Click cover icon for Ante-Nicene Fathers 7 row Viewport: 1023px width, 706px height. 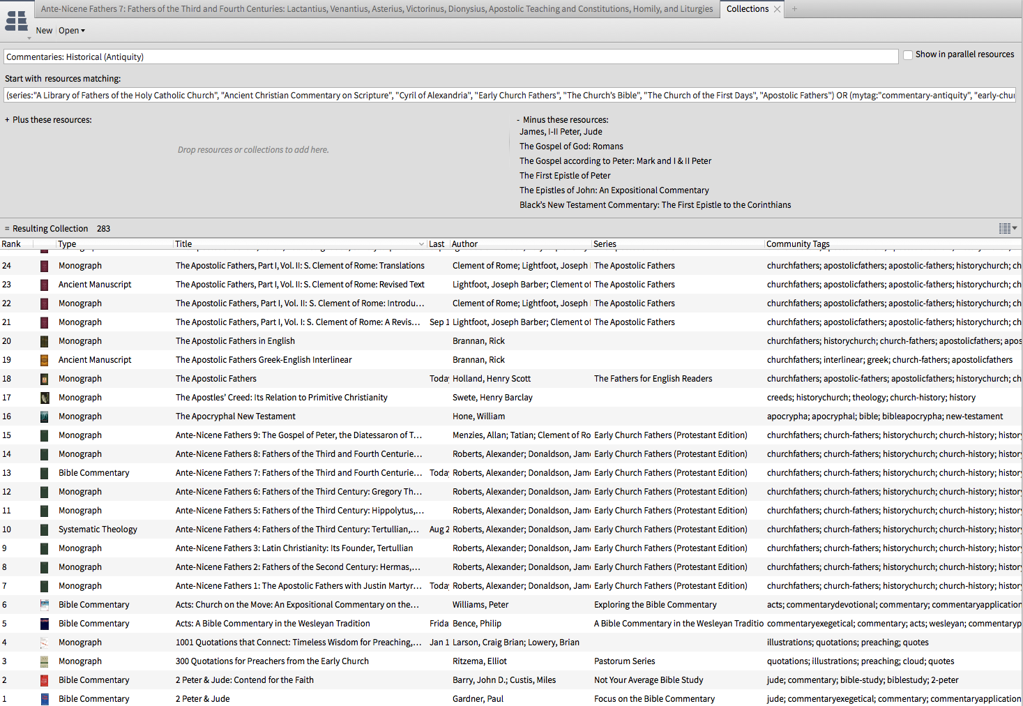pos(45,473)
